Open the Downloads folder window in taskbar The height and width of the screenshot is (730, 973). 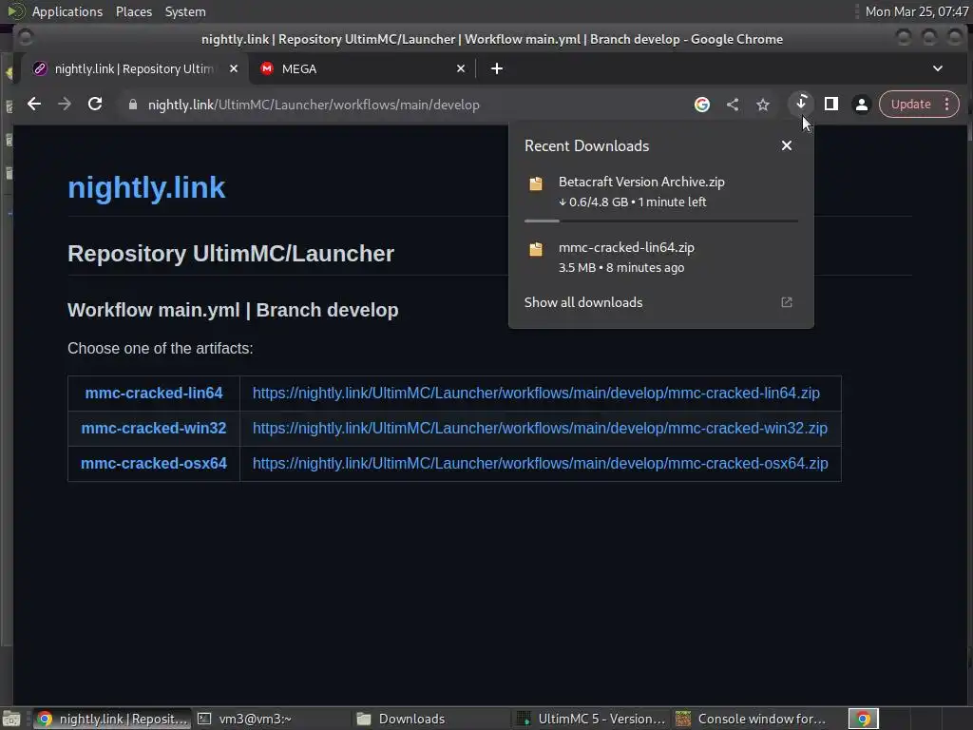click(x=431, y=719)
